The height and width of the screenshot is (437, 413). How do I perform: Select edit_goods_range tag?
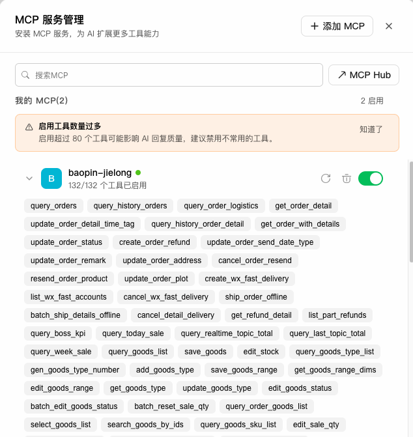tap(62, 388)
